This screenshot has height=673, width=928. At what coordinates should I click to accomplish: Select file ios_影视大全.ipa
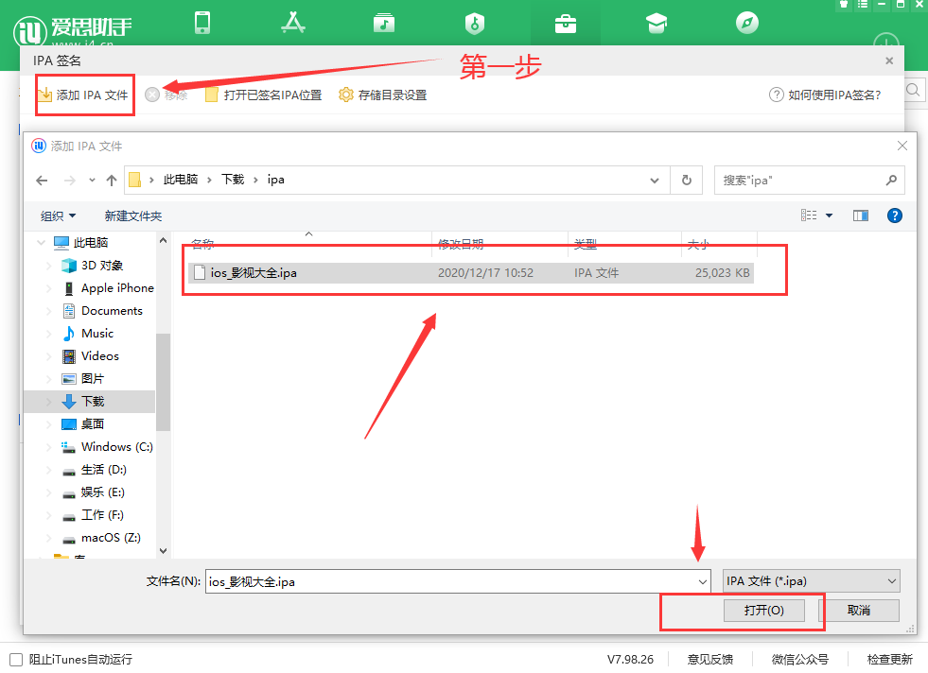[x=471, y=272]
